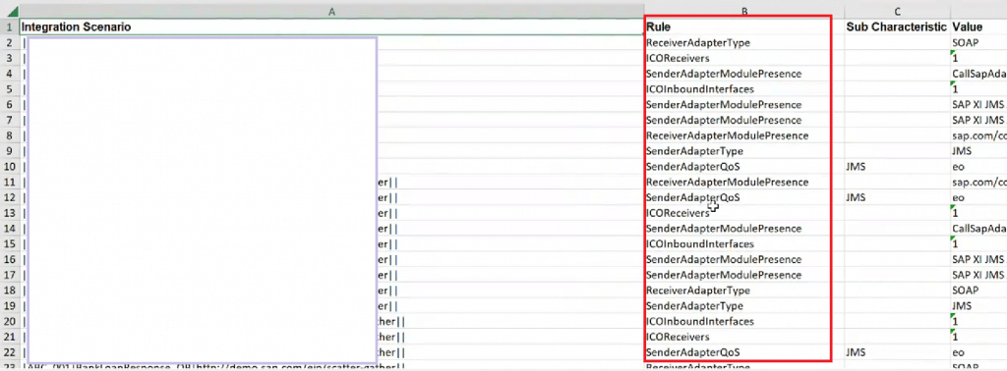Viewport: 1007px width, 371px height.
Task: Click the 'Integration Scenario' header cell
Action: click(x=331, y=26)
